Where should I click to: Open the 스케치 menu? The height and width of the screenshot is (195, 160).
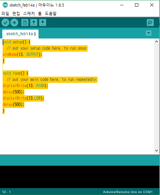pyautogui.click(x=29, y=13)
